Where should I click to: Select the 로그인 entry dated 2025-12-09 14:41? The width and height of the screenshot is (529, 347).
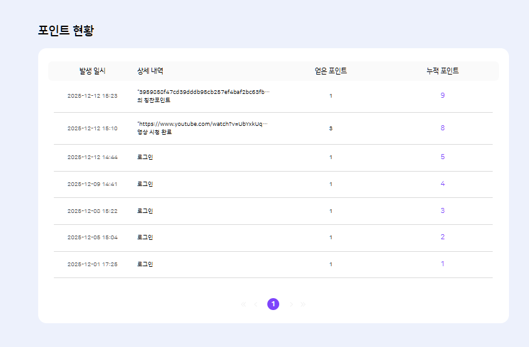[x=145, y=184]
